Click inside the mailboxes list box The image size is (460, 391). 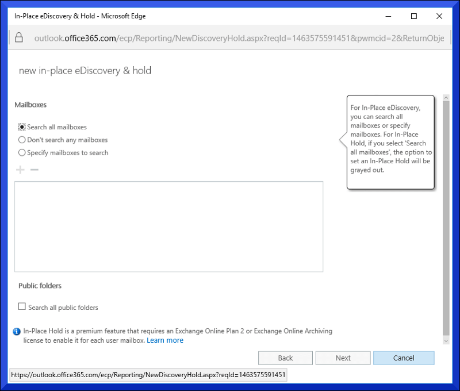[x=168, y=227]
